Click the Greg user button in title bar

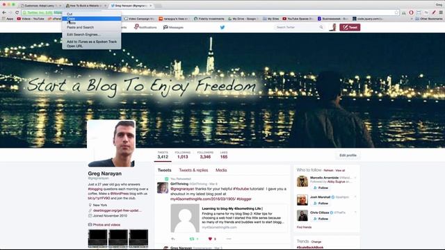[x=439, y=5]
